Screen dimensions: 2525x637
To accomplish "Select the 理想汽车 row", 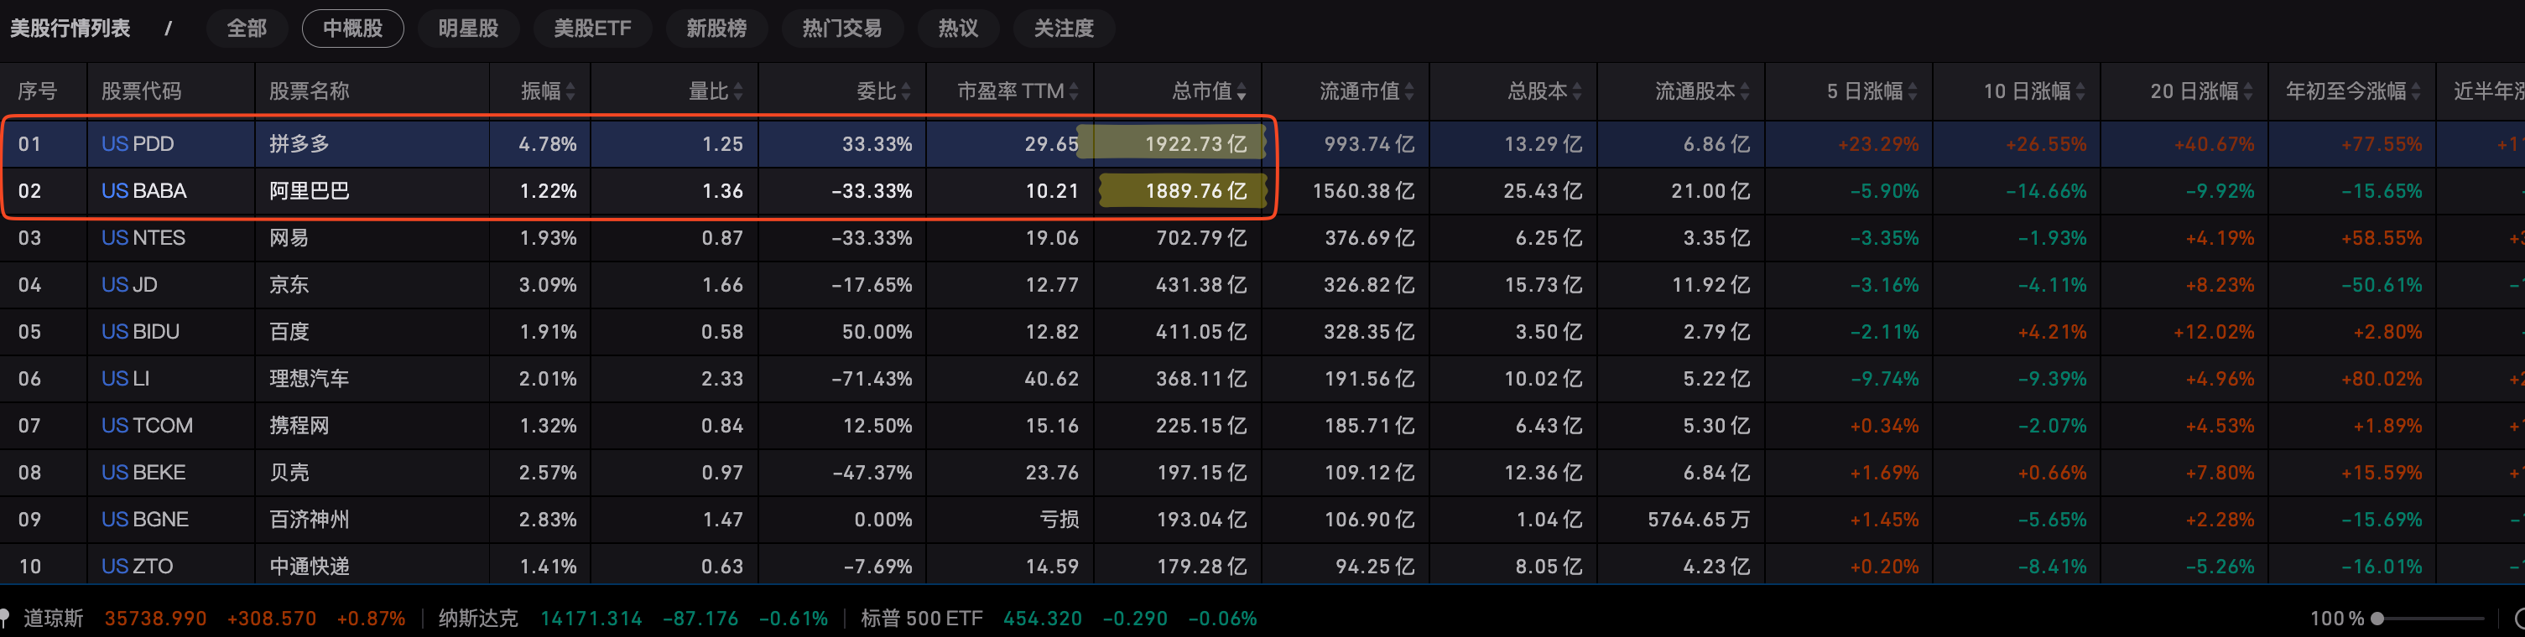I will pyautogui.click(x=309, y=378).
